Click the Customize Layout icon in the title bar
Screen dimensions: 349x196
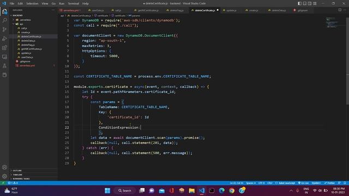[315, 3]
